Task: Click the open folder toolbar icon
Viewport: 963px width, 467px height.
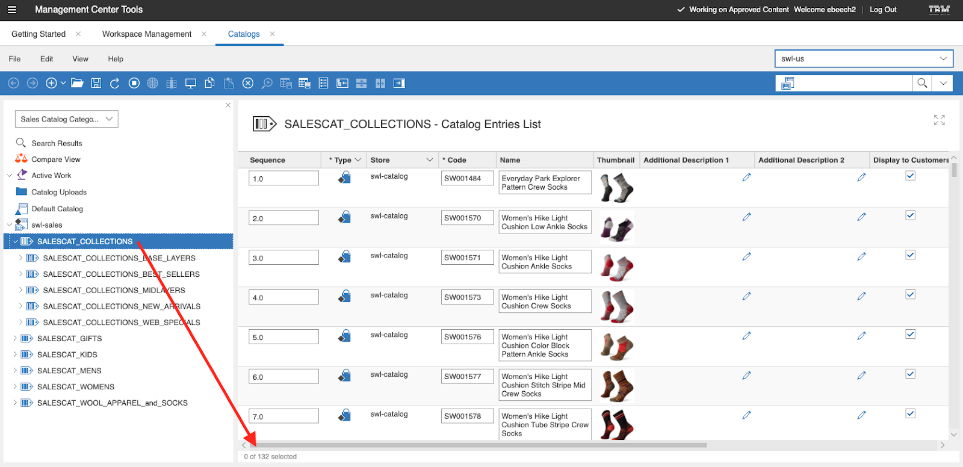Action: tap(77, 83)
